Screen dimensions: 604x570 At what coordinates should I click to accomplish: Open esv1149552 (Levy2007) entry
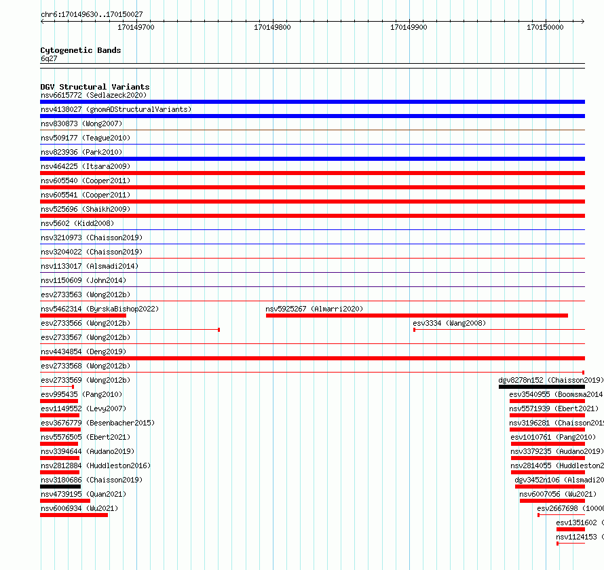pos(83,408)
